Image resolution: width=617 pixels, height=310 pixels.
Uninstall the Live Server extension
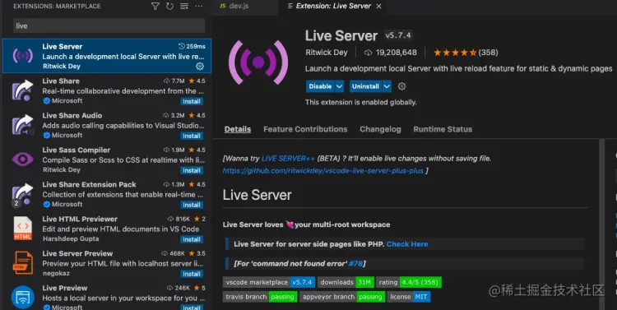coord(365,86)
